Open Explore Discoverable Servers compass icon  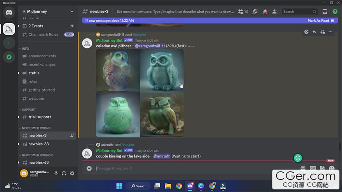(x=9, y=57)
